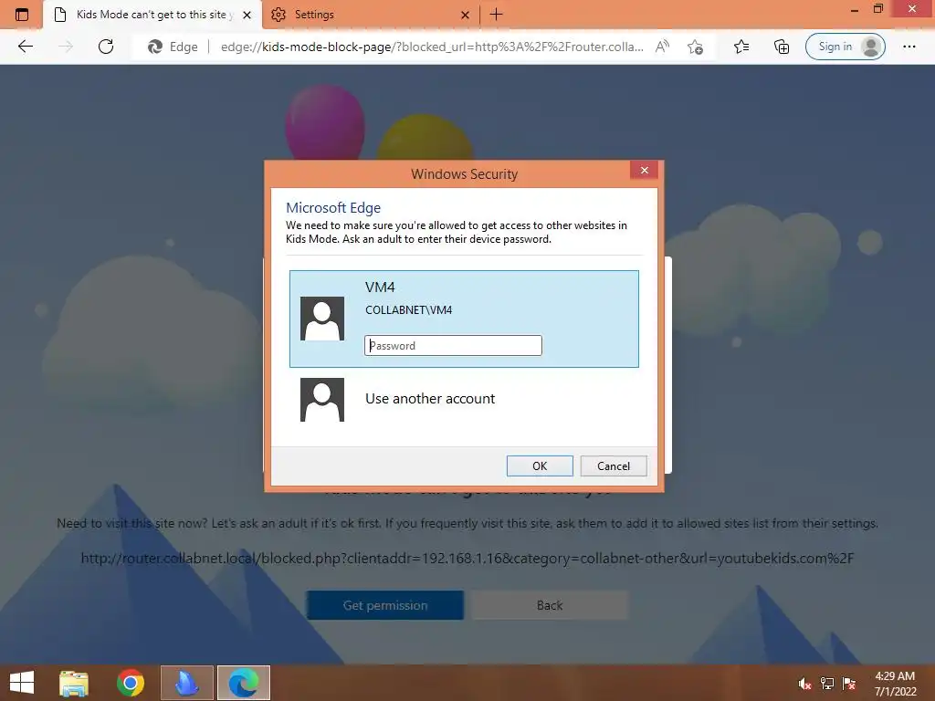Click the muted volume tray icon

(804, 685)
